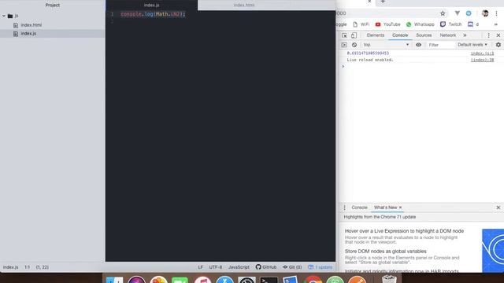Open the YouTube bookmark

(387, 24)
